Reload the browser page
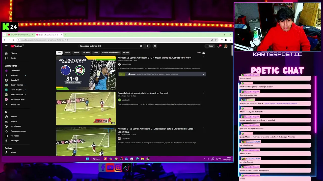This screenshot has height=181, width=323. (13, 40)
